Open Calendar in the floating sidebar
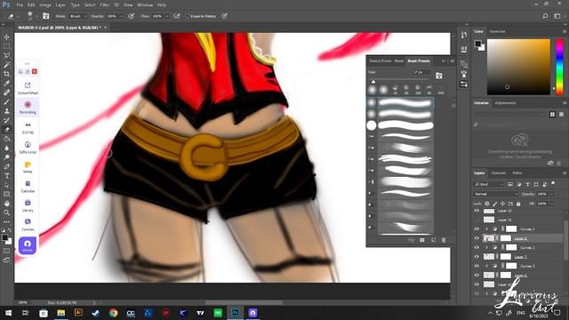569x320 pixels. (x=28, y=187)
